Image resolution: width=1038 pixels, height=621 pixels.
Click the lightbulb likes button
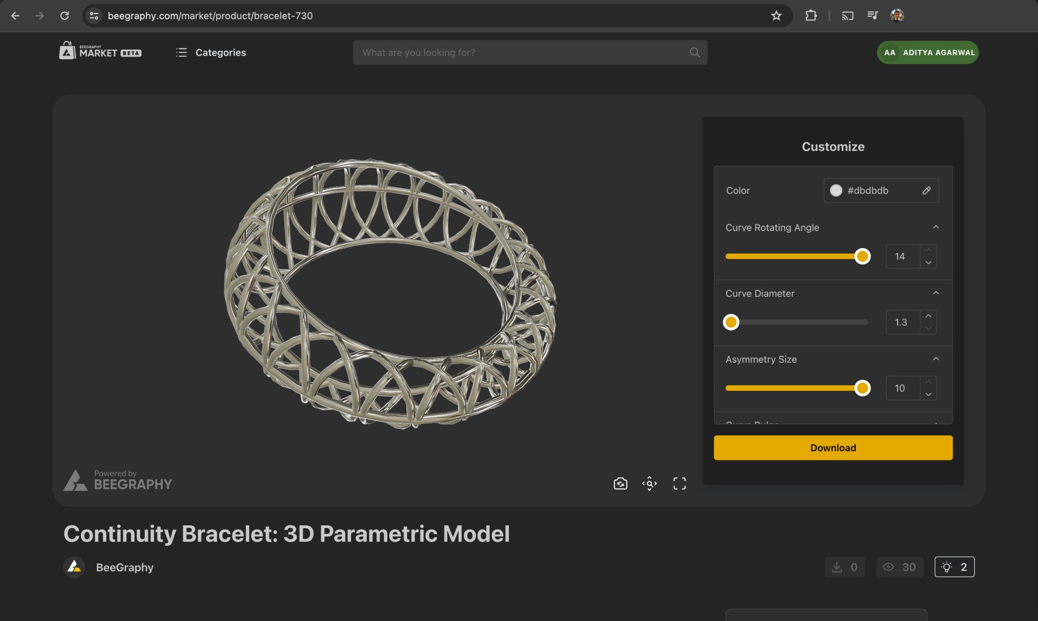point(954,567)
